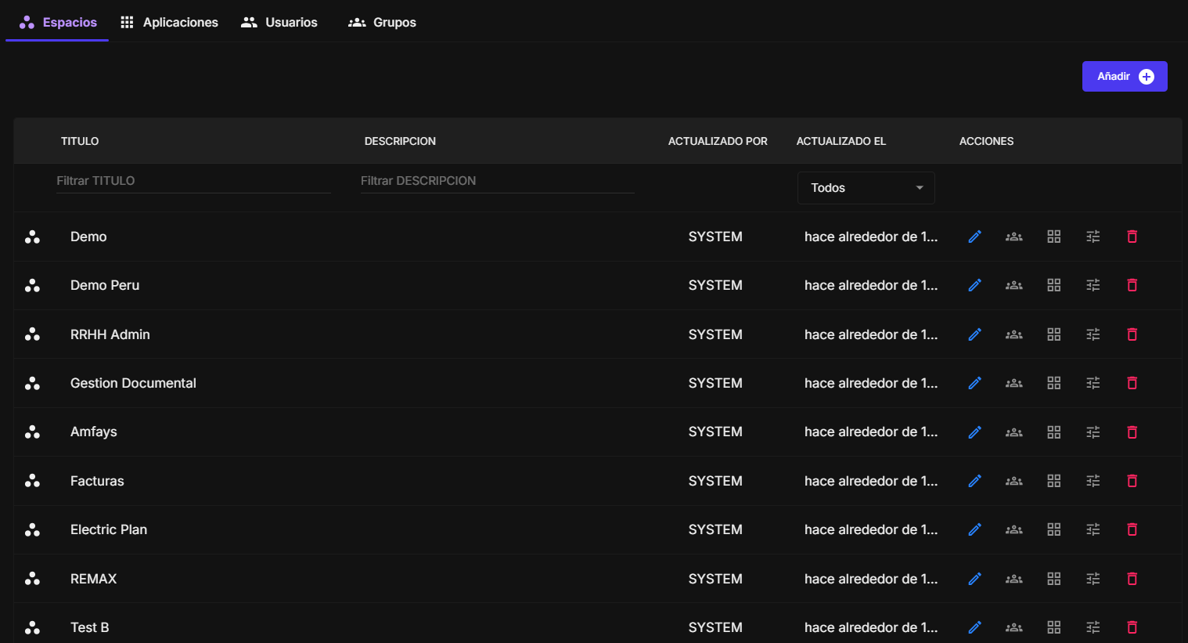Open groups icon for Electric Plan row

1014,529
